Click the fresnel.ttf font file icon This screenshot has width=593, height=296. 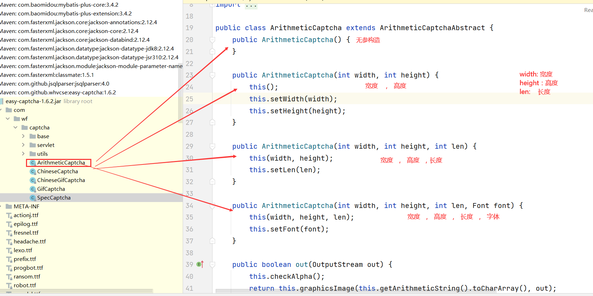pos(9,233)
